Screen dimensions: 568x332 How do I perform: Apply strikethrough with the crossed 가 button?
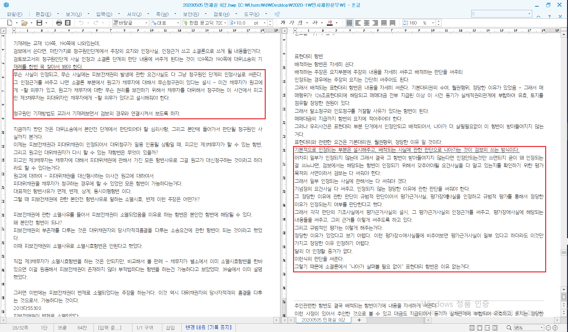[315, 23]
